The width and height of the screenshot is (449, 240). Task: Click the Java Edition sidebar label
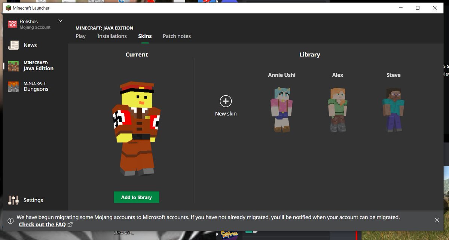[39, 68]
